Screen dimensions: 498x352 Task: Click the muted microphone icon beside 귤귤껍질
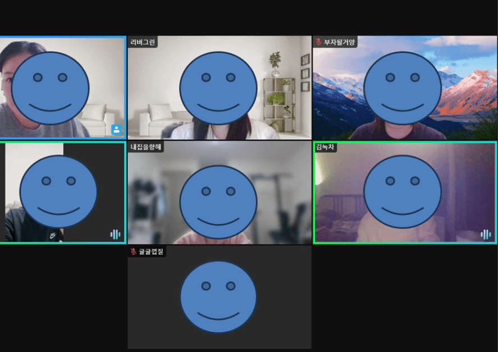(134, 252)
